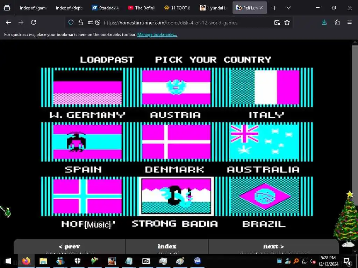This screenshot has height=268, width=358.
Task: Close the Peli Lun tab
Action: 261,8
